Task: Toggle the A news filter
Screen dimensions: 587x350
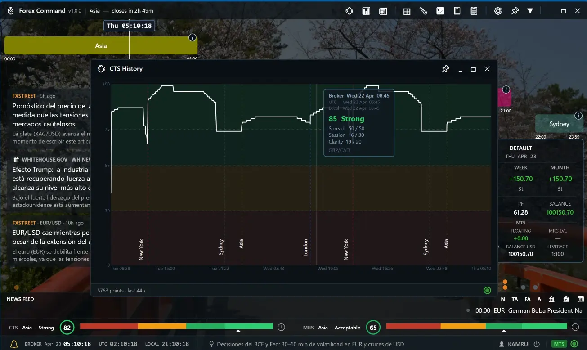Action: [x=539, y=299]
